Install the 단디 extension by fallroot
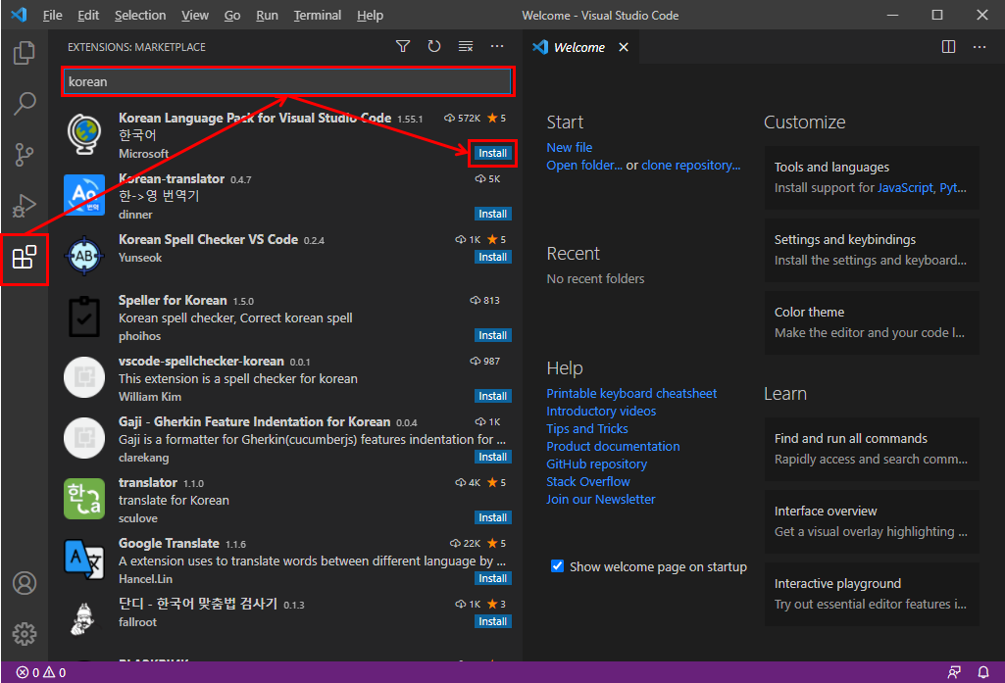Screen dimensions: 1005x683 click(492, 621)
